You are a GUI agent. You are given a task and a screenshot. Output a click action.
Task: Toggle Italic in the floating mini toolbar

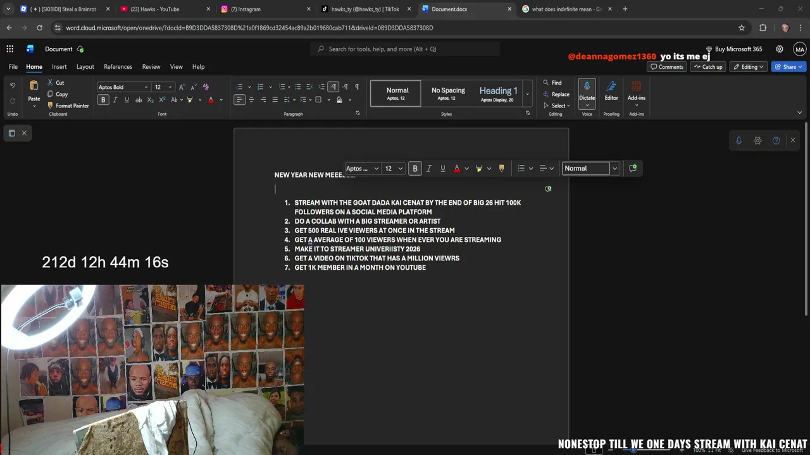point(429,168)
